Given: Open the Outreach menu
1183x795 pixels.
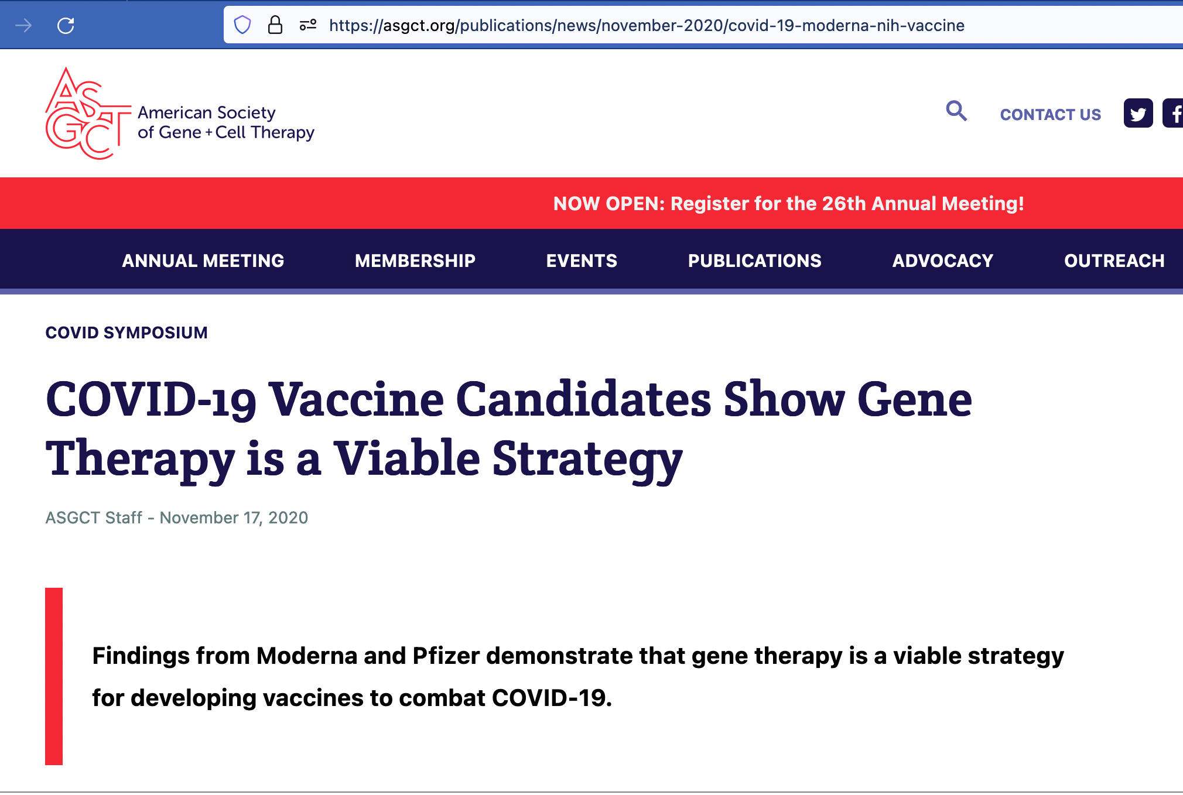Looking at the screenshot, I should (1114, 261).
